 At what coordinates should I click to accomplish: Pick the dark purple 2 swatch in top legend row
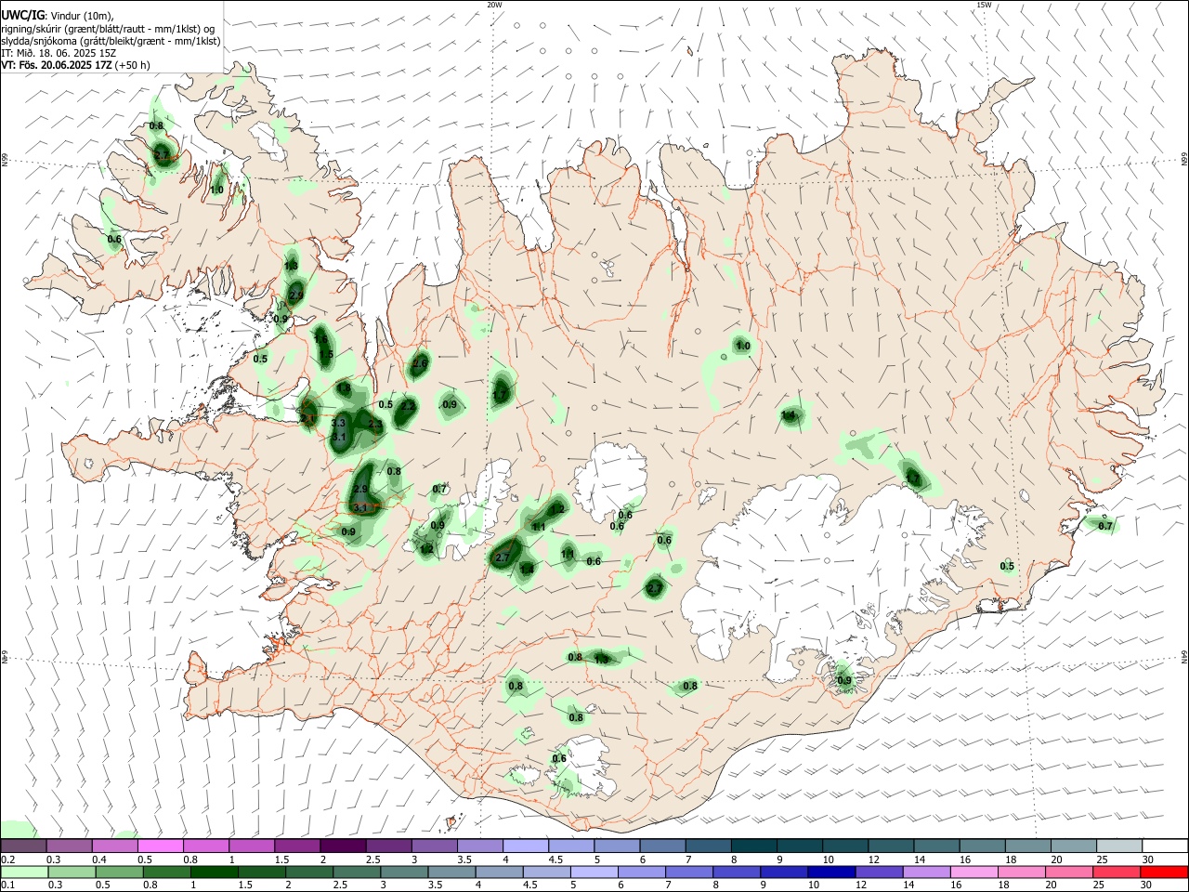(343, 846)
